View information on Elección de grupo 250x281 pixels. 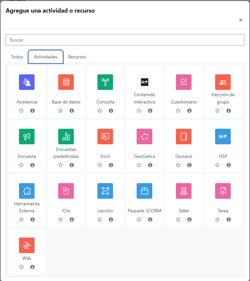coord(229,110)
